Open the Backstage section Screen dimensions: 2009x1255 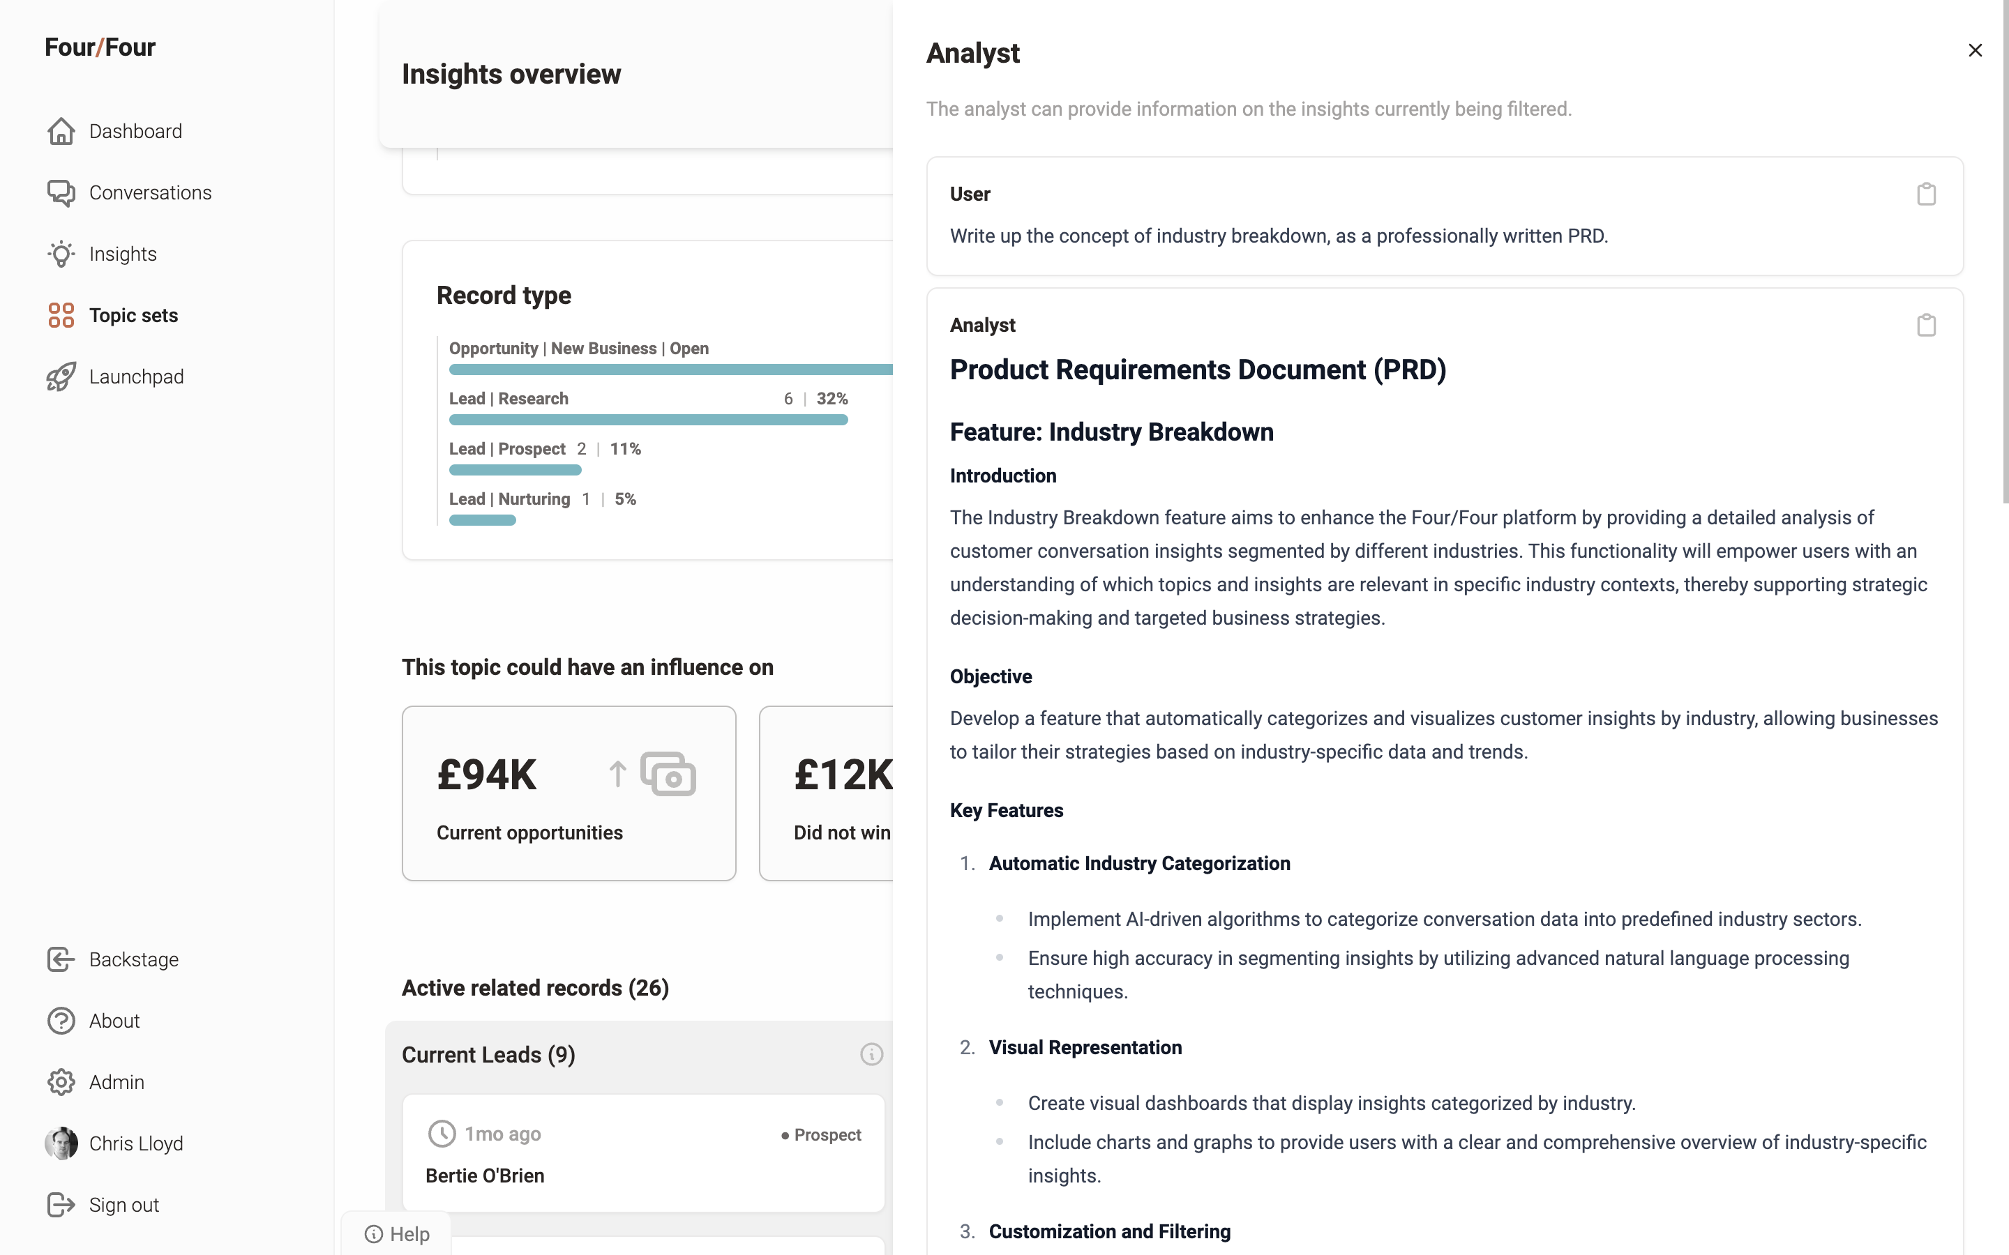(133, 959)
